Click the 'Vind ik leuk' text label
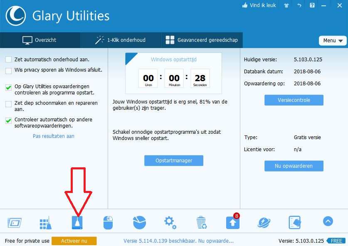Viewport: 348px width, 246px height. [x=263, y=5]
